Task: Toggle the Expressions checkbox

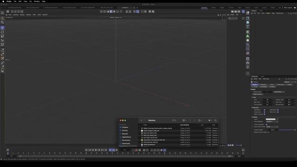Action: [x=278, y=110]
